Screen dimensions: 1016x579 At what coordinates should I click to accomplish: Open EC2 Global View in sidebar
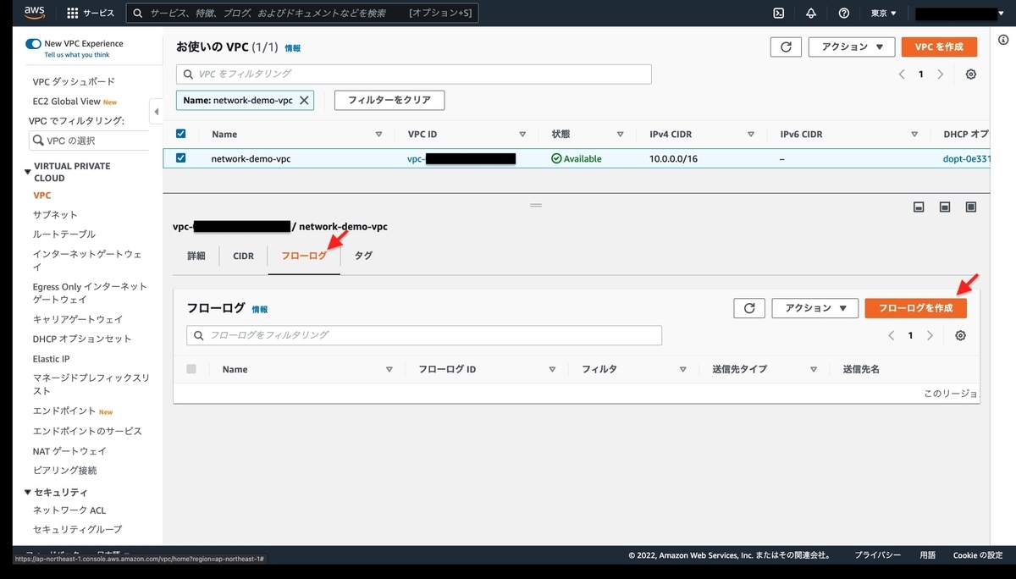click(66, 102)
